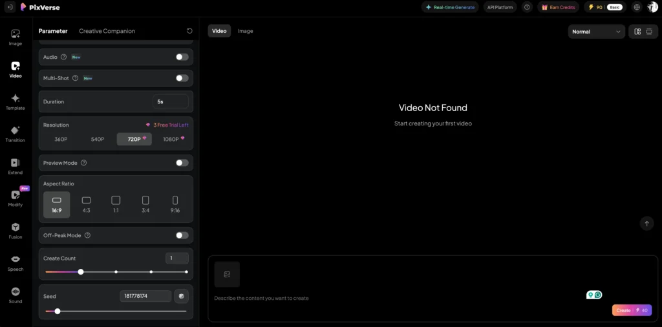Select 540P resolution
The height and width of the screenshot is (327, 662).
[98, 139]
